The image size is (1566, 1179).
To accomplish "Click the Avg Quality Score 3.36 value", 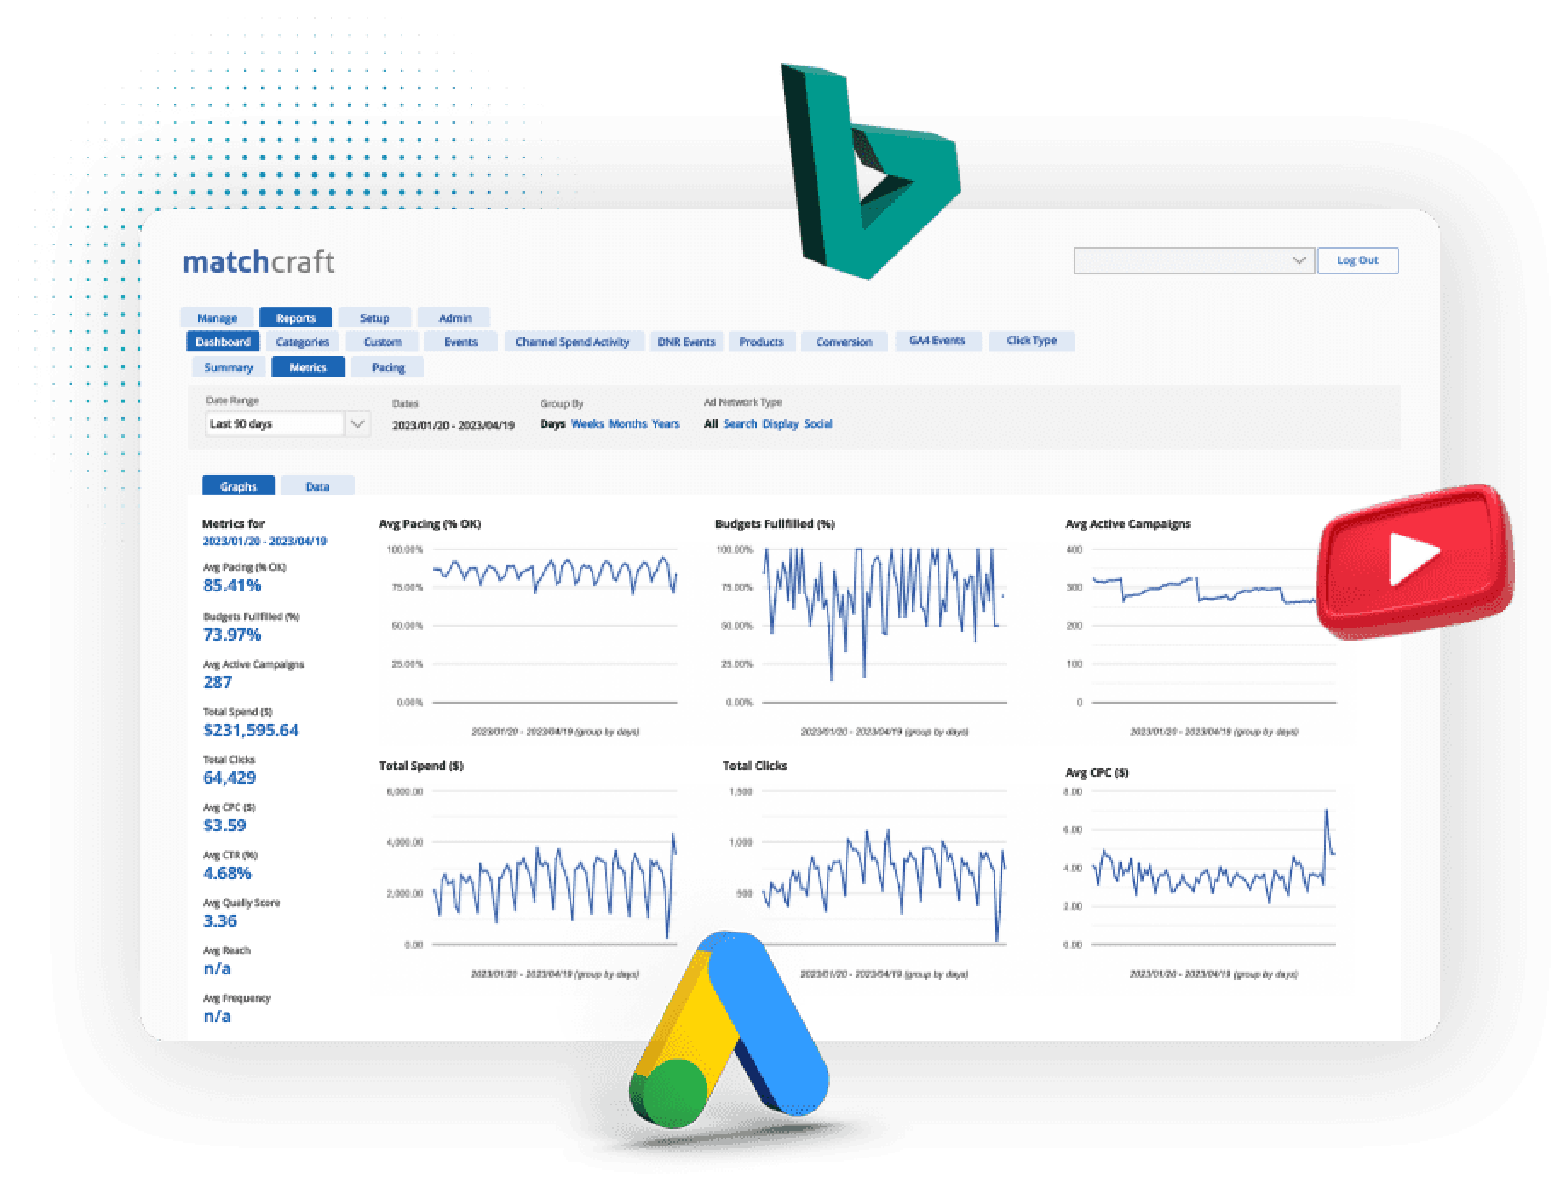I will pos(220,921).
